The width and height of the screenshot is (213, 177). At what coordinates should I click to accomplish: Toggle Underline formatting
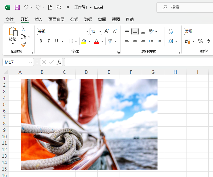point(56,41)
